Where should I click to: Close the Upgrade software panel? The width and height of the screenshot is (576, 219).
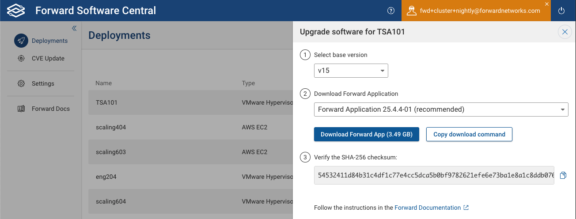point(564,32)
